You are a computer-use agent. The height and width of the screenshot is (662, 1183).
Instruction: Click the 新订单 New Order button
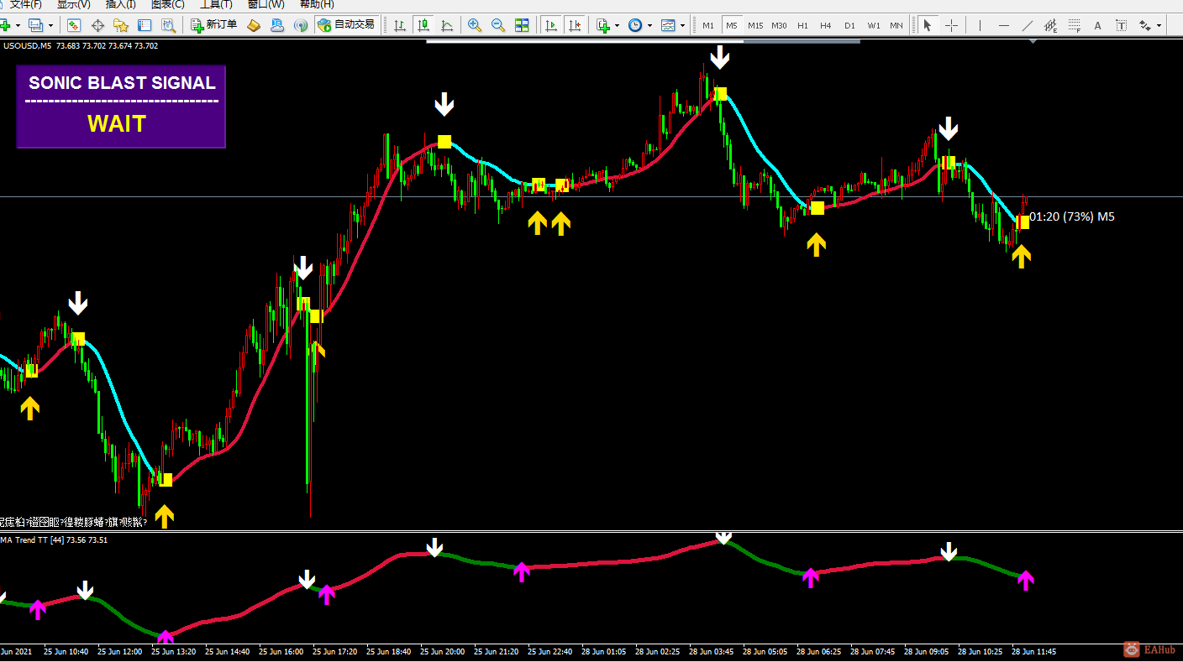click(x=213, y=25)
